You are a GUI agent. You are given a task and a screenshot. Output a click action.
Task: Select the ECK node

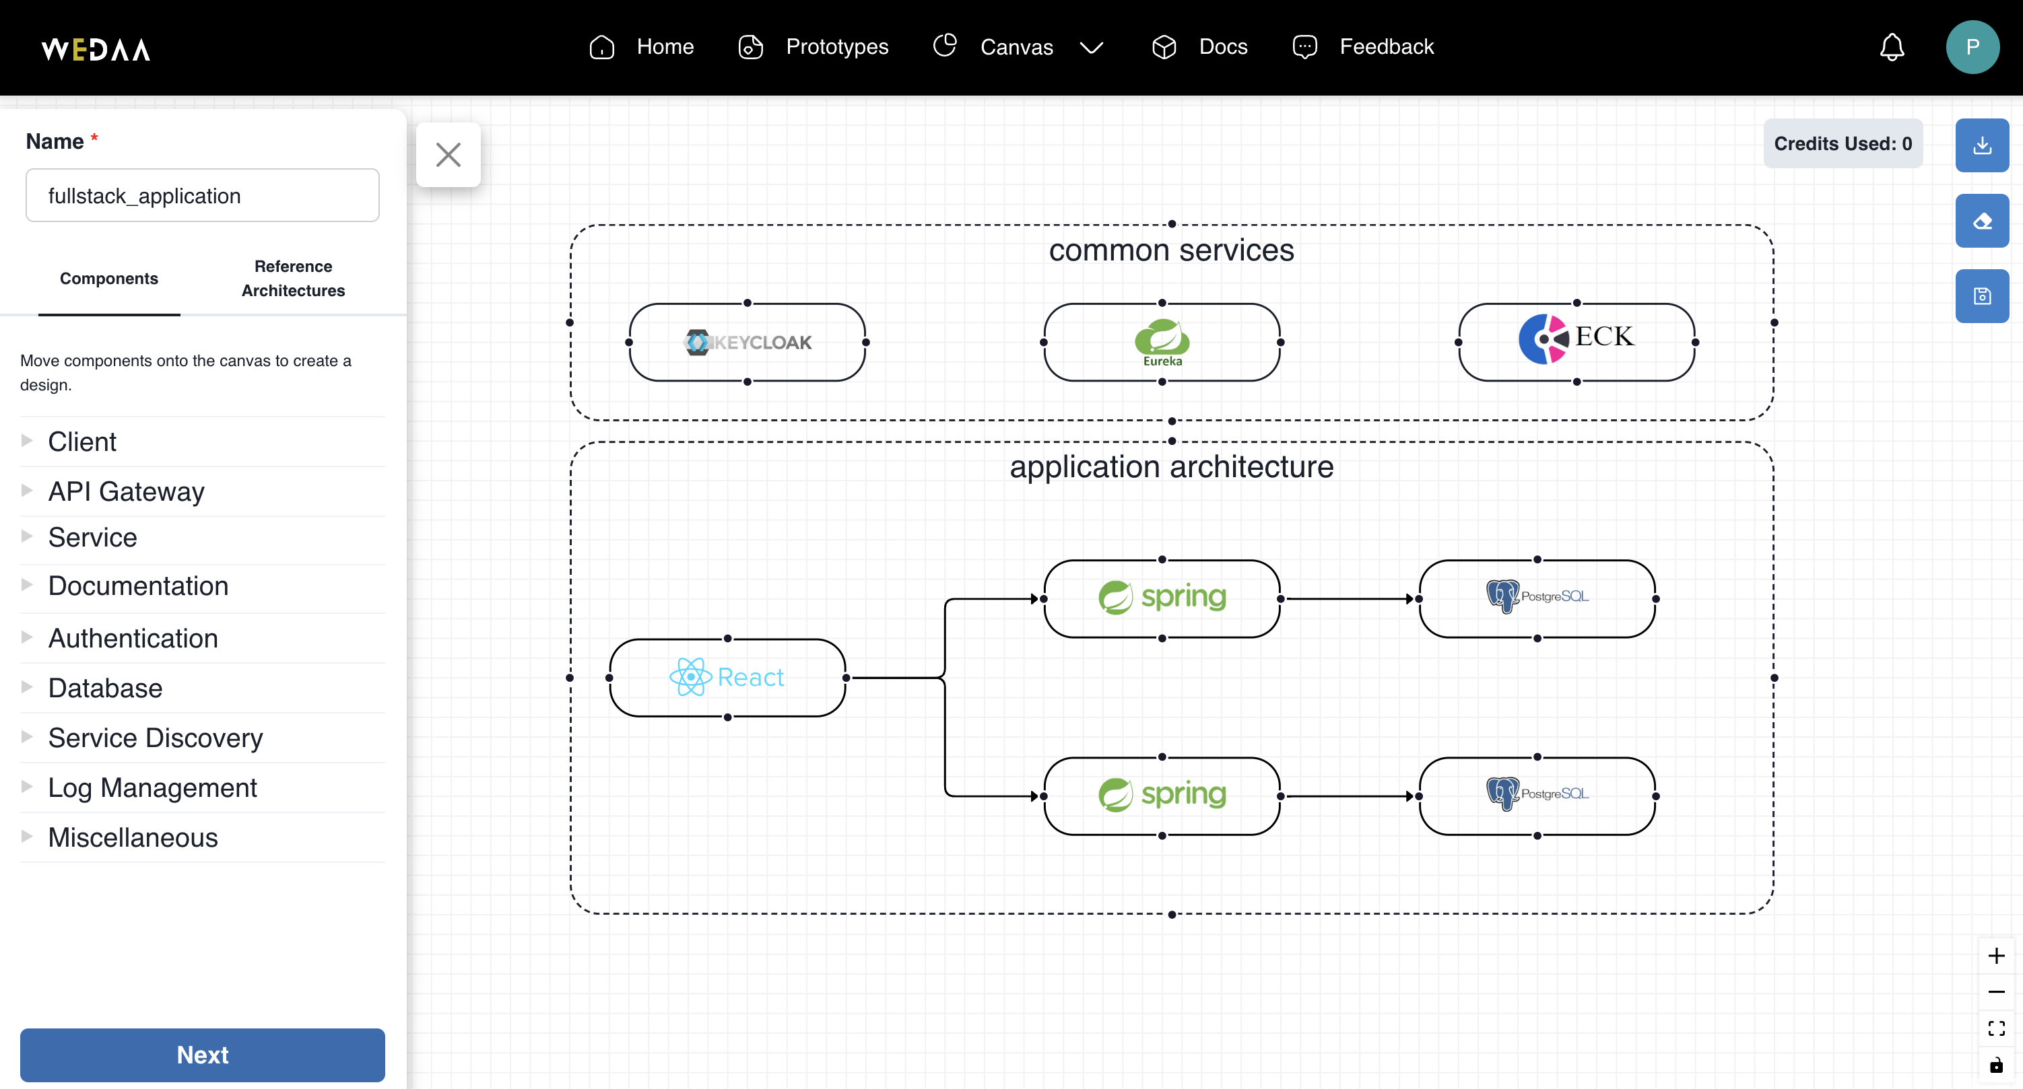pos(1577,343)
